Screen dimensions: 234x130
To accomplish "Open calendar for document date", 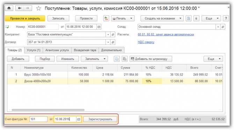I will (99, 27).
